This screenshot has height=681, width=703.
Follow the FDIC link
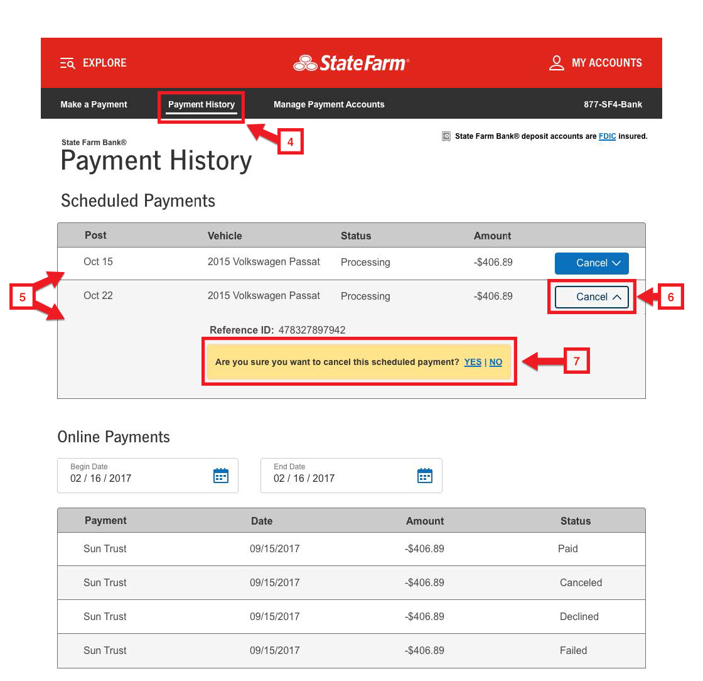(x=607, y=136)
